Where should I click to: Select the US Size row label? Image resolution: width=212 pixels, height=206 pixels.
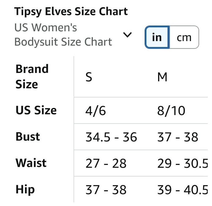(x=36, y=110)
